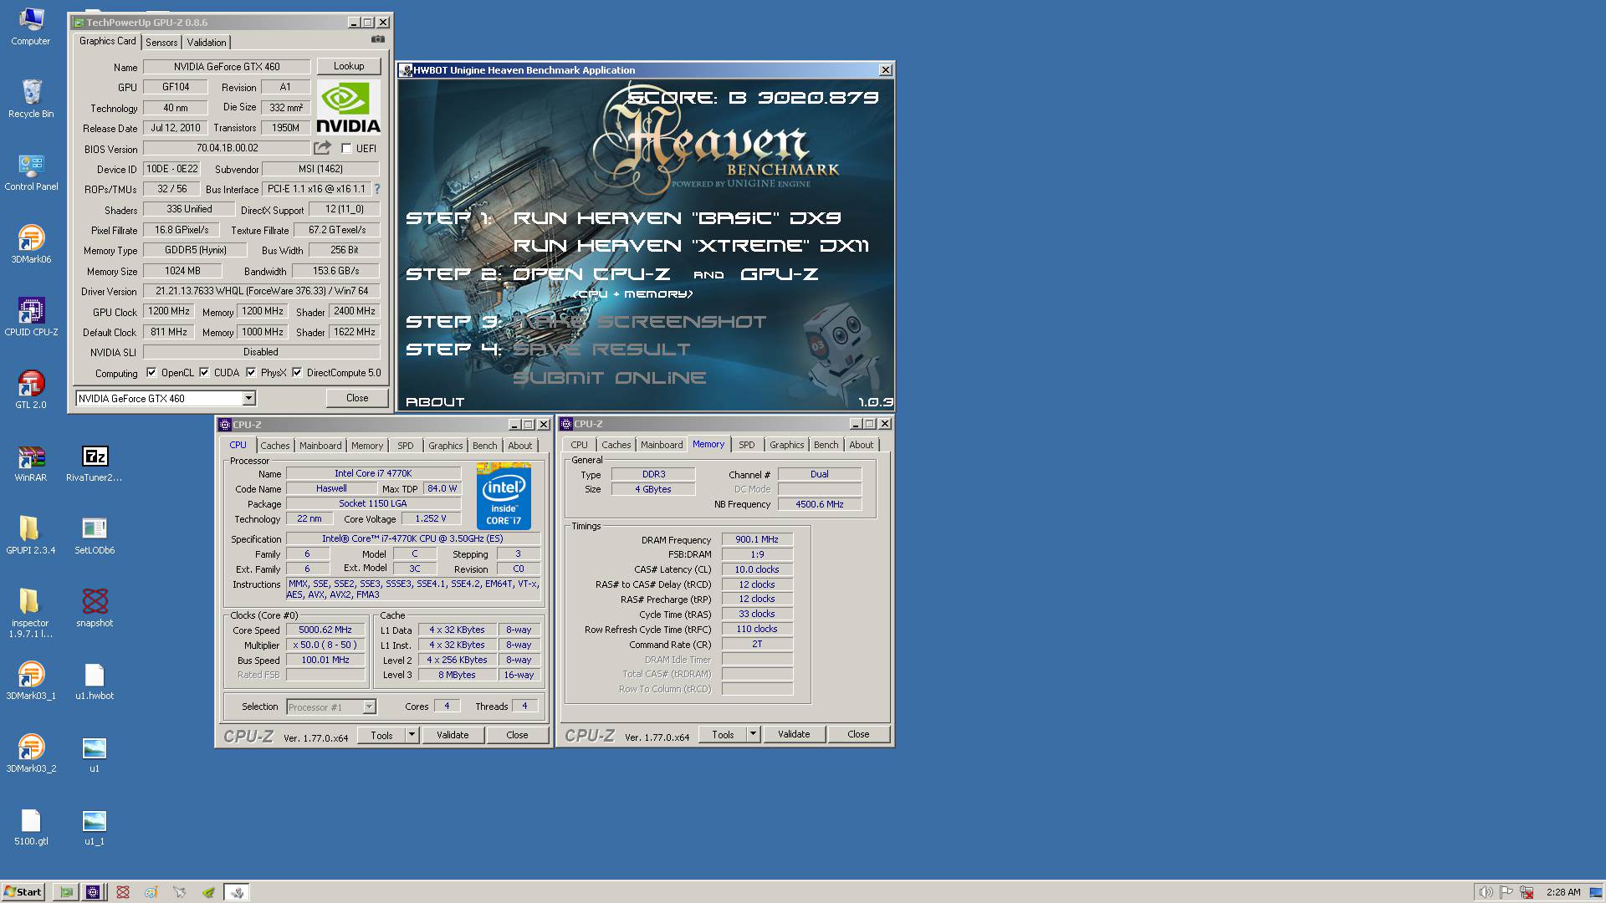Click the Paint palette taskbar shortcut
The width and height of the screenshot is (1606, 903).
(151, 892)
